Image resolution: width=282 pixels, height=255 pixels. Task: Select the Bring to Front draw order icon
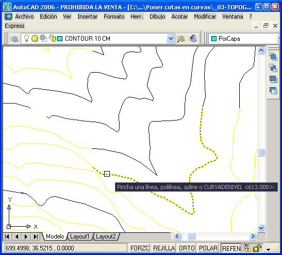(273, 57)
